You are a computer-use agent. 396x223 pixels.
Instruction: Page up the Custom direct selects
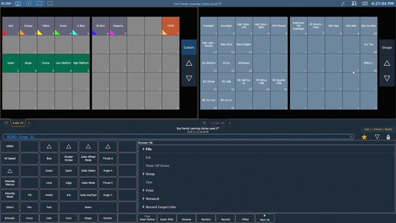189,63
